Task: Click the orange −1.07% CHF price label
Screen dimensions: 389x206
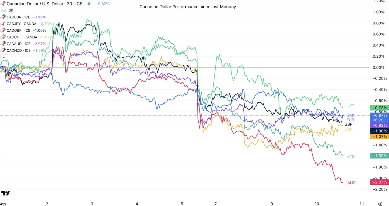Action: tap(379, 136)
